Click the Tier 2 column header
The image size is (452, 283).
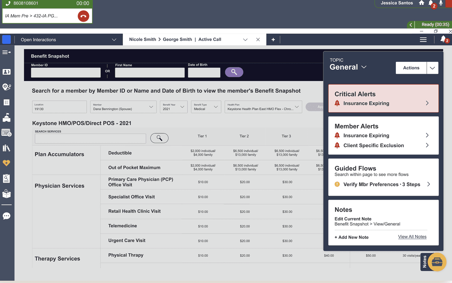click(244, 136)
